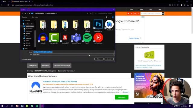Click the Share This button
The width and height of the screenshot is (193, 108).
tap(46, 66)
